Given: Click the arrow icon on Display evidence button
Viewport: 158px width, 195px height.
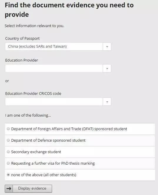Looking at the screenshot, I should 9,189.
